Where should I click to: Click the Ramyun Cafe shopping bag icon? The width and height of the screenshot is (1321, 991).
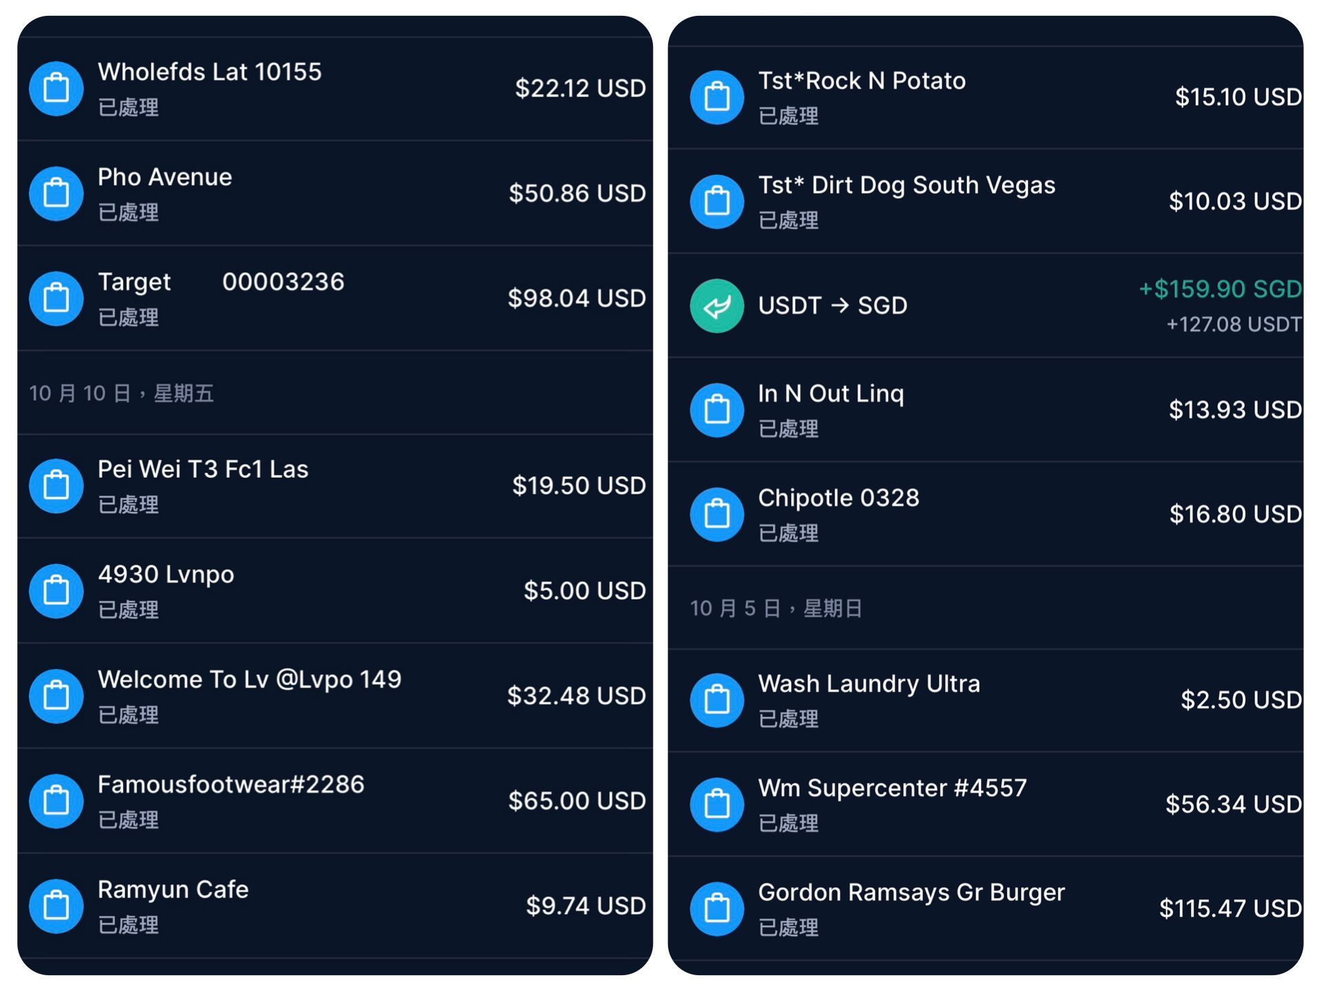pyautogui.click(x=56, y=906)
